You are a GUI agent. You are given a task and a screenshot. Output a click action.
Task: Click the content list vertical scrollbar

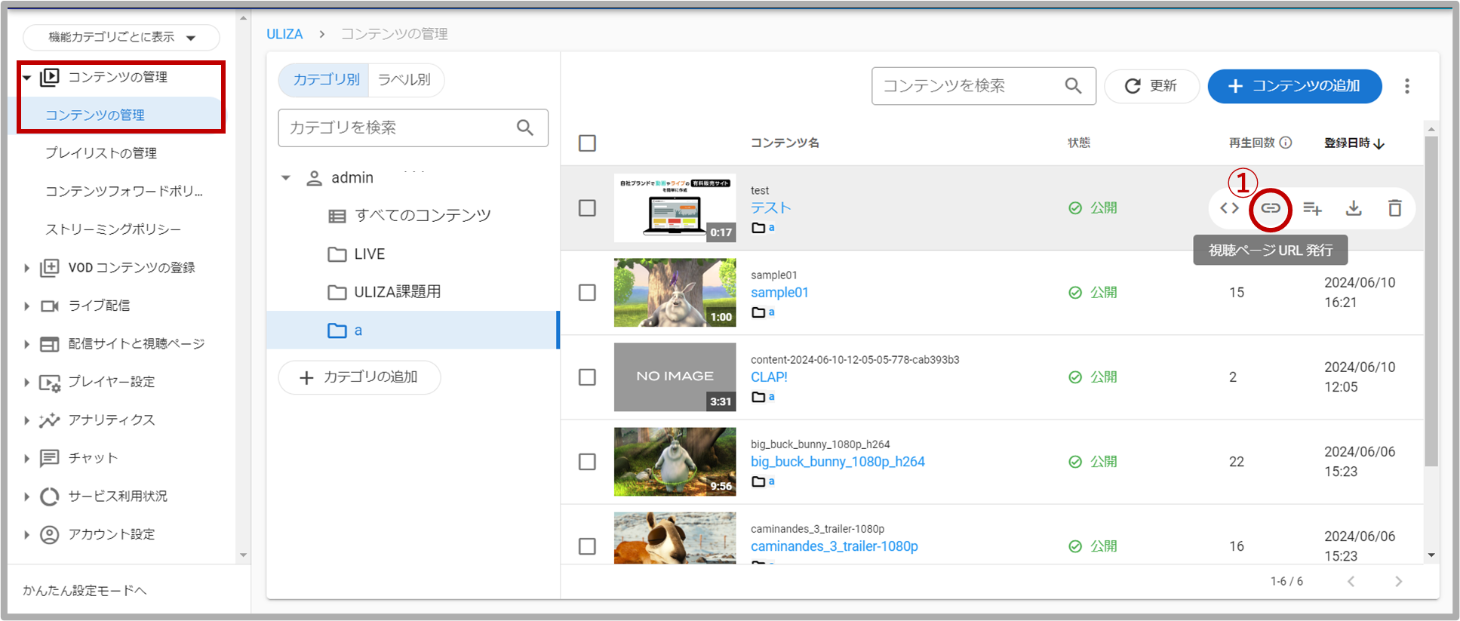1431,302
